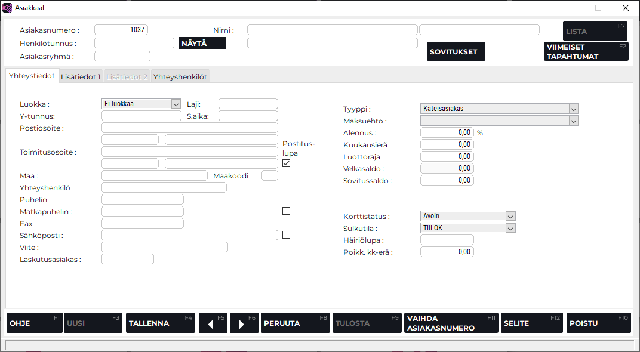Open VIIMEISET TAPAHTUMAT
This screenshot has width=640, height=352.
coord(586,51)
